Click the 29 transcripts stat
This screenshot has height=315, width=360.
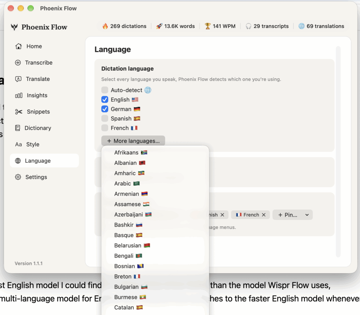pyautogui.click(x=267, y=26)
